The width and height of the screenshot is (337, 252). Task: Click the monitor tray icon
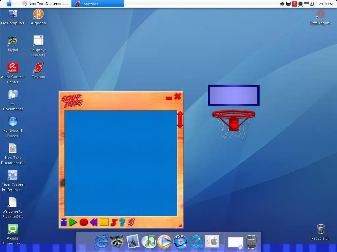point(300,4)
